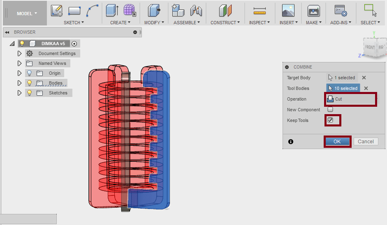Click the Combine dialog info icon

tap(291, 142)
